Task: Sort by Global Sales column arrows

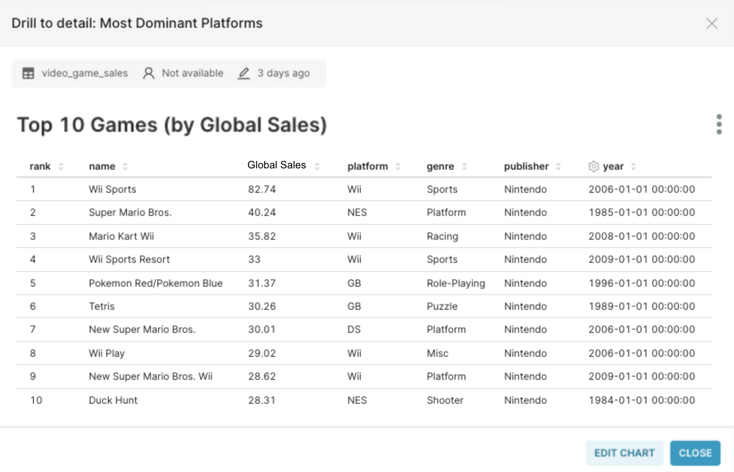Action: click(317, 166)
